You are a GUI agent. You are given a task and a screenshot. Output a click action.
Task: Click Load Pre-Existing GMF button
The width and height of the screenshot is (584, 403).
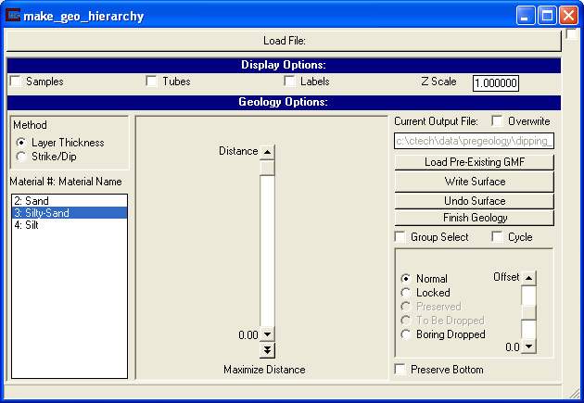coord(474,162)
